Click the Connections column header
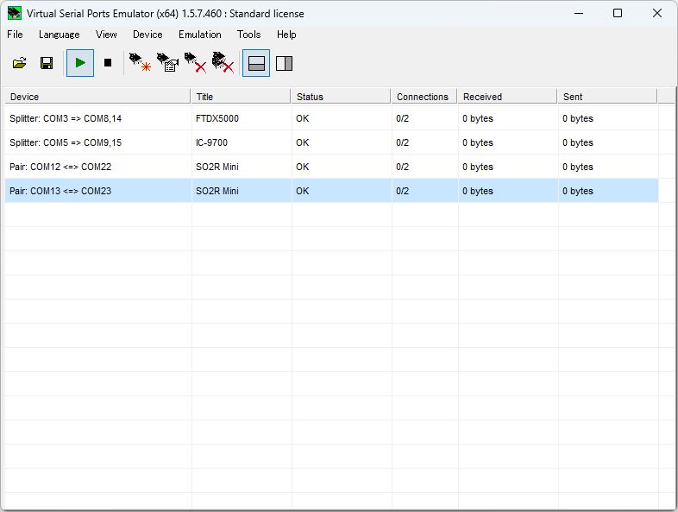The height and width of the screenshot is (512, 678). click(x=423, y=97)
